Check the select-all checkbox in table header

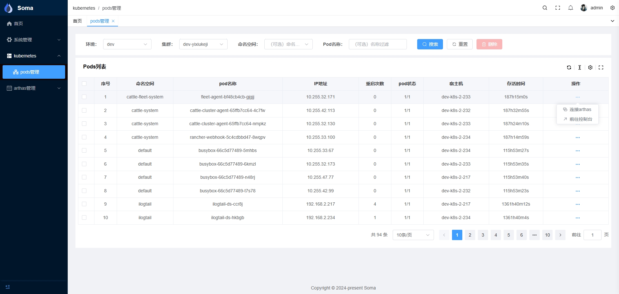(84, 84)
